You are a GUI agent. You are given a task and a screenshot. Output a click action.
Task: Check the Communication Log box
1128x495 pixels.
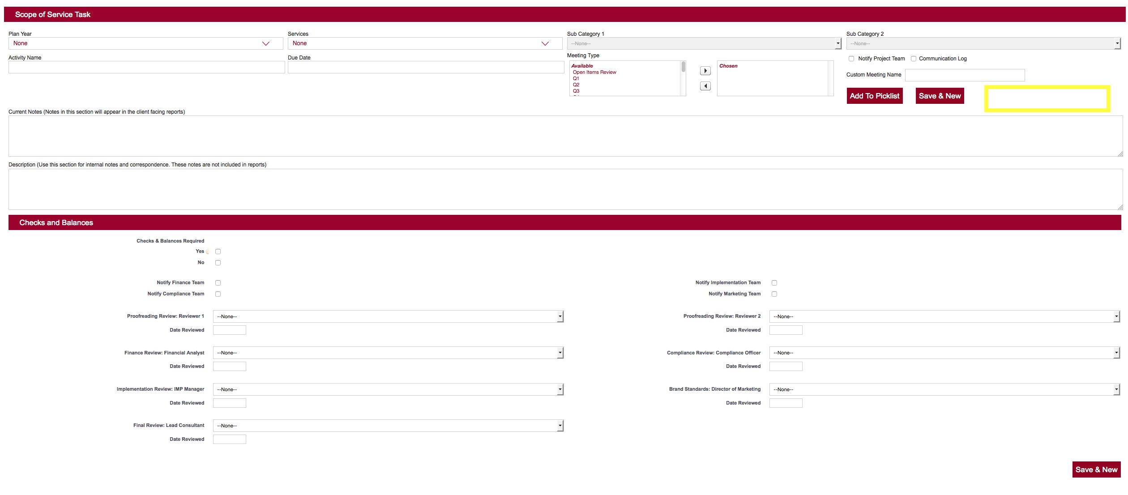[914, 59]
